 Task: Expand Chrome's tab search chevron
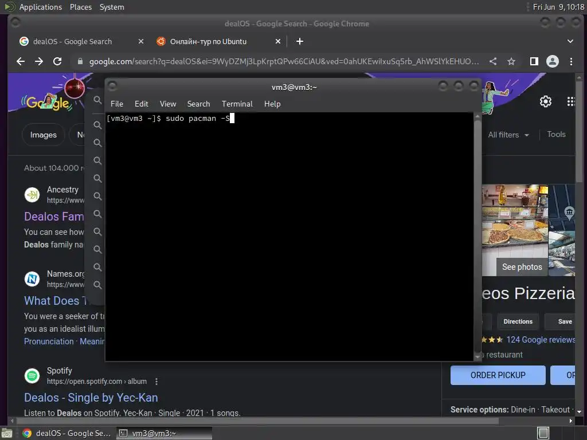(x=570, y=41)
